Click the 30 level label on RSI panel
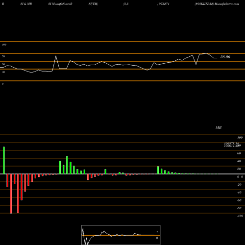 point(3,72)
